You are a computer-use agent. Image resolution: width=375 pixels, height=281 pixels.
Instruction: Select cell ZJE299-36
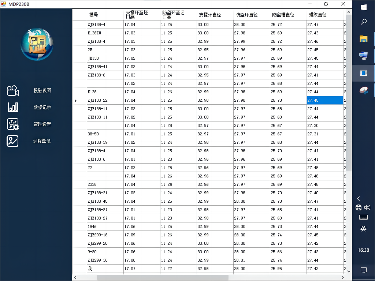tap(105, 260)
